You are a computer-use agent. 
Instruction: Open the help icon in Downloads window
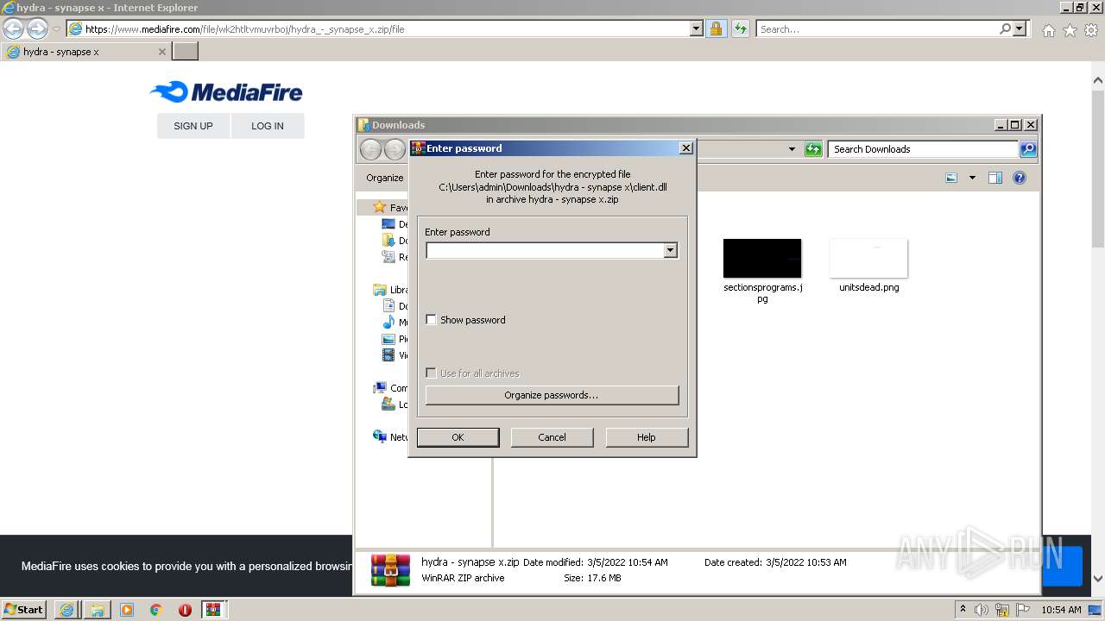click(x=1020, y=178)
